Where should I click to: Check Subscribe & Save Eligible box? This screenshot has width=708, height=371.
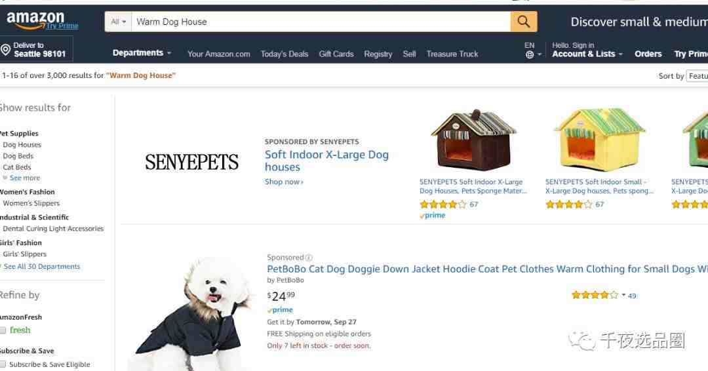(x=3, y=364)
